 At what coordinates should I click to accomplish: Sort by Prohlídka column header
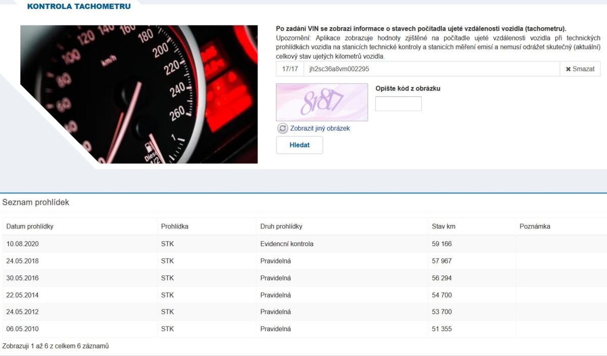[x=175, y=227]
